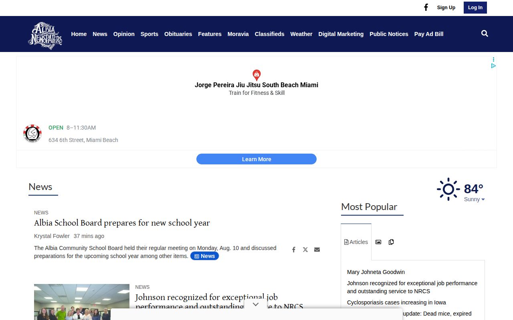
Task: Click the red map pin in the ad
Action: point(256,75)
